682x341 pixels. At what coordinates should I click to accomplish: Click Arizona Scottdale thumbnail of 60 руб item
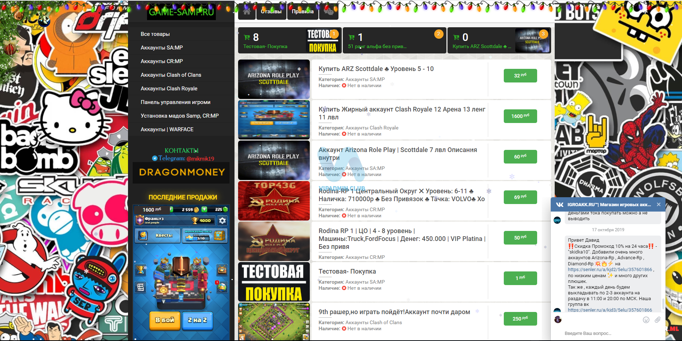tap(274, 160)
